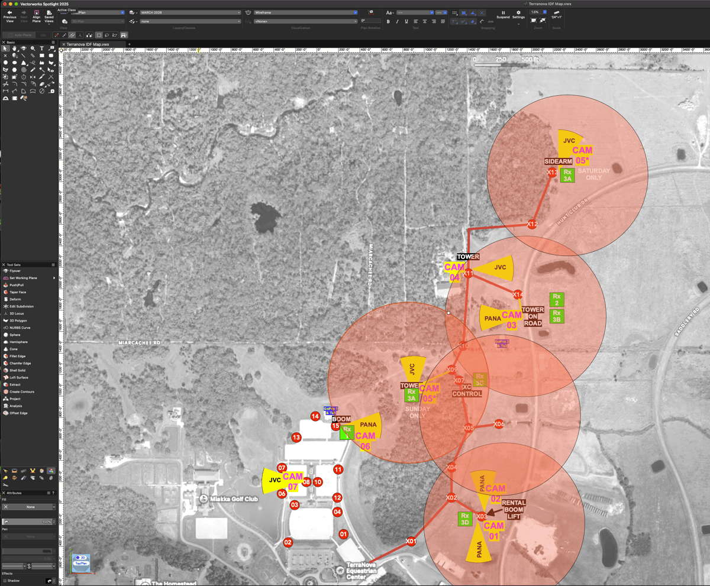This screenshot has height=586, width=710.
Task: Click the Rx 2 green marker
Action: tap(557, 299)
